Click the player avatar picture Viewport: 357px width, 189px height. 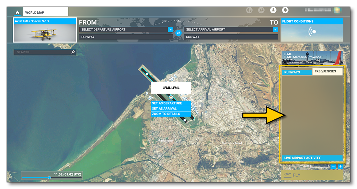point(337,10)
